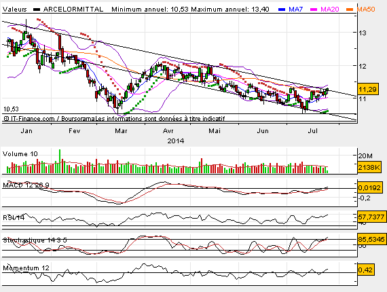This screenshot has width=387, height=292.
Task: Click the tallest green volume bar in late January
Action: point(60,161)
